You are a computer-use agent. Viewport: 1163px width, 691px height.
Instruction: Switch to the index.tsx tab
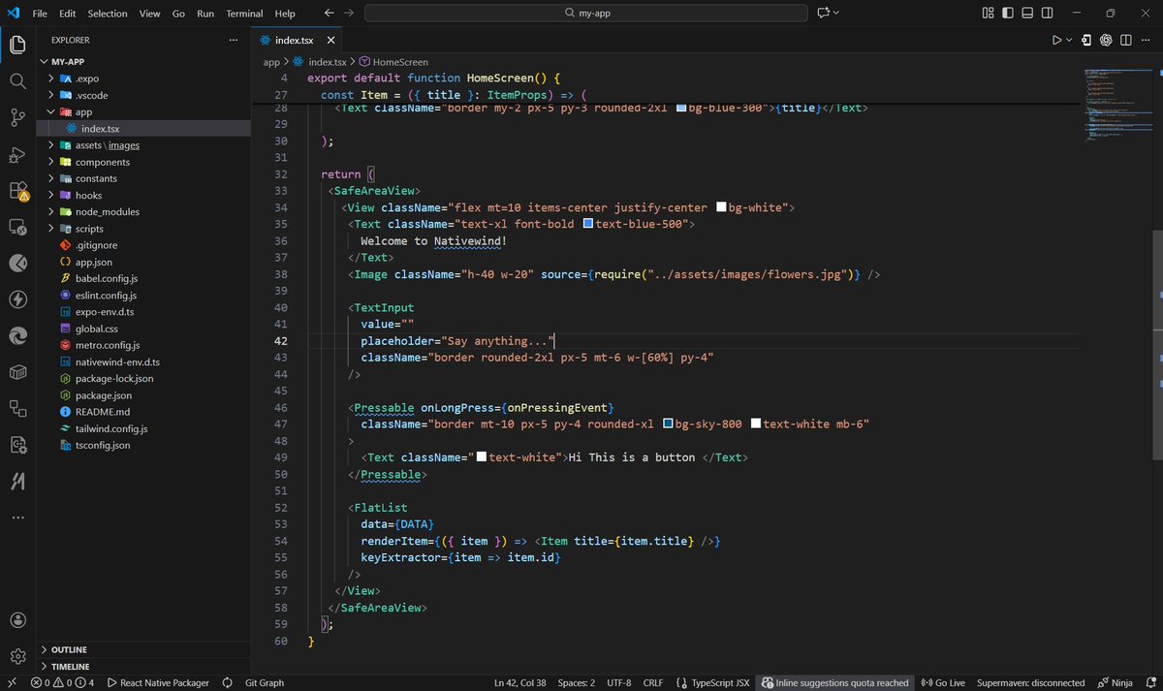(x=294, y=41)
